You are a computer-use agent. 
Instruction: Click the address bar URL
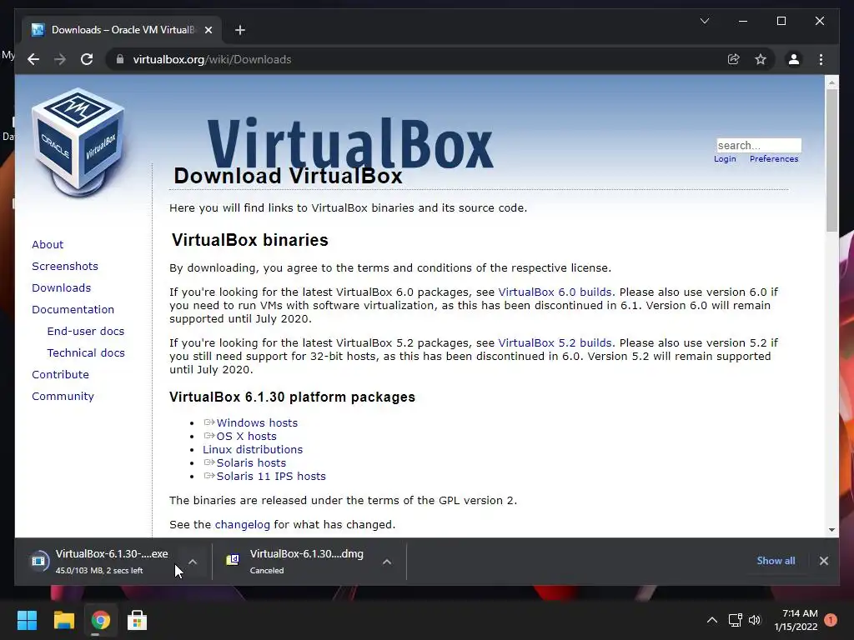pos(212,59)
